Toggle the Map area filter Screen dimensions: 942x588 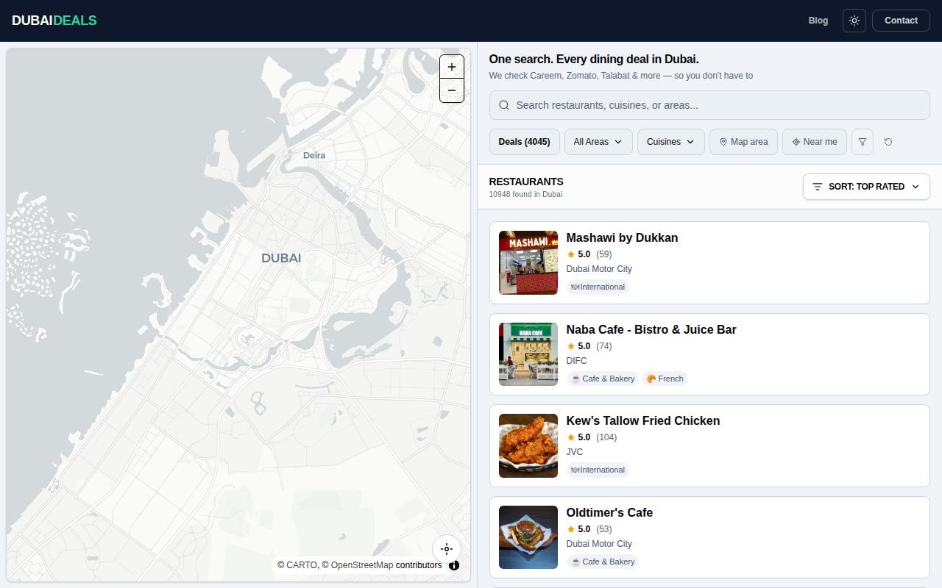click(743, 142)
